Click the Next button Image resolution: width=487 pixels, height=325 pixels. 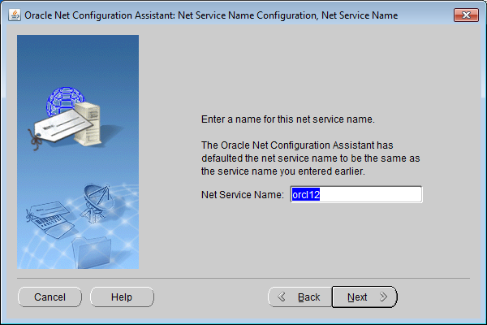tap(364, 297)
